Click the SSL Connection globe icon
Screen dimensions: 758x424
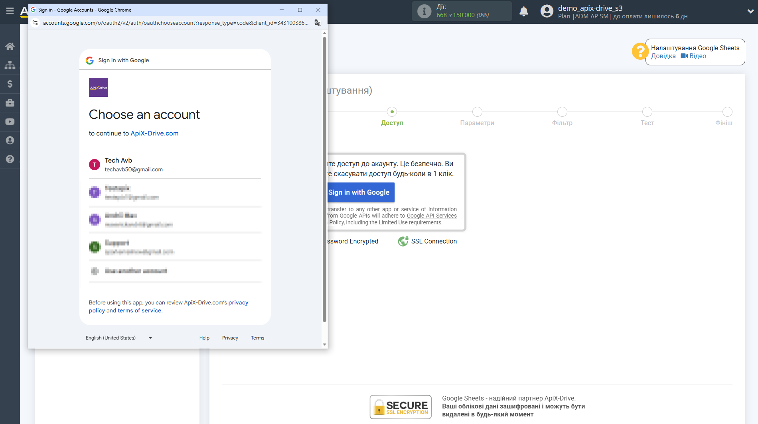403,241
